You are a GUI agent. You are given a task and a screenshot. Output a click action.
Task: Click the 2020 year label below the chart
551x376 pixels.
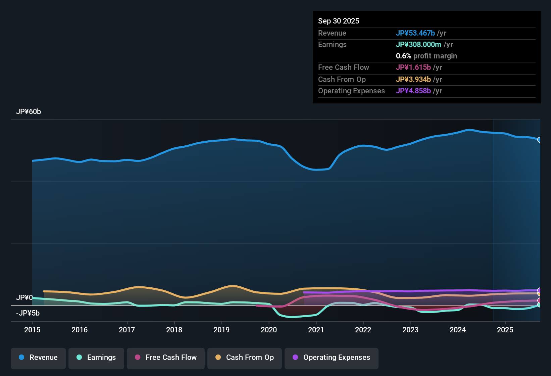click(x=269, y=330)
